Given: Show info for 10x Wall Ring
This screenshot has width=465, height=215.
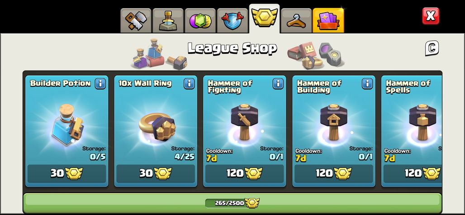Looking at the screenshot, I should pos(189,84).
